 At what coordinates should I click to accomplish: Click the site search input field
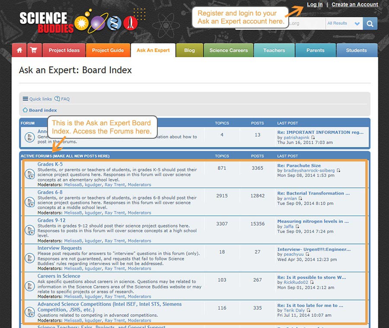coord(281,24)
